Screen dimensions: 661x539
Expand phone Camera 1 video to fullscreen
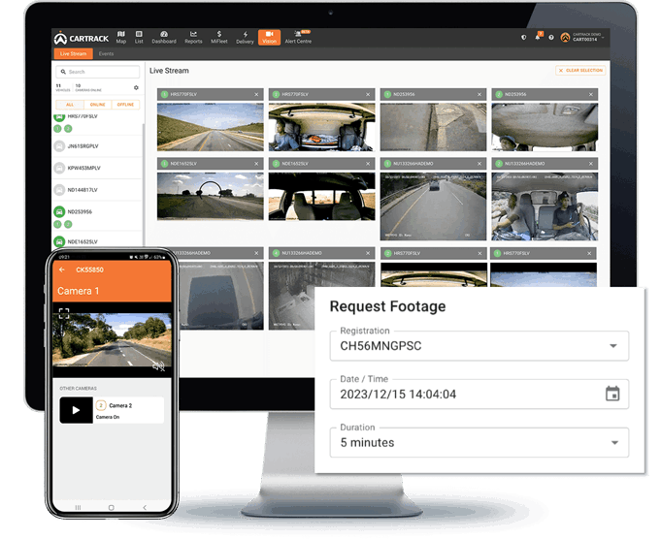[64, 313]
